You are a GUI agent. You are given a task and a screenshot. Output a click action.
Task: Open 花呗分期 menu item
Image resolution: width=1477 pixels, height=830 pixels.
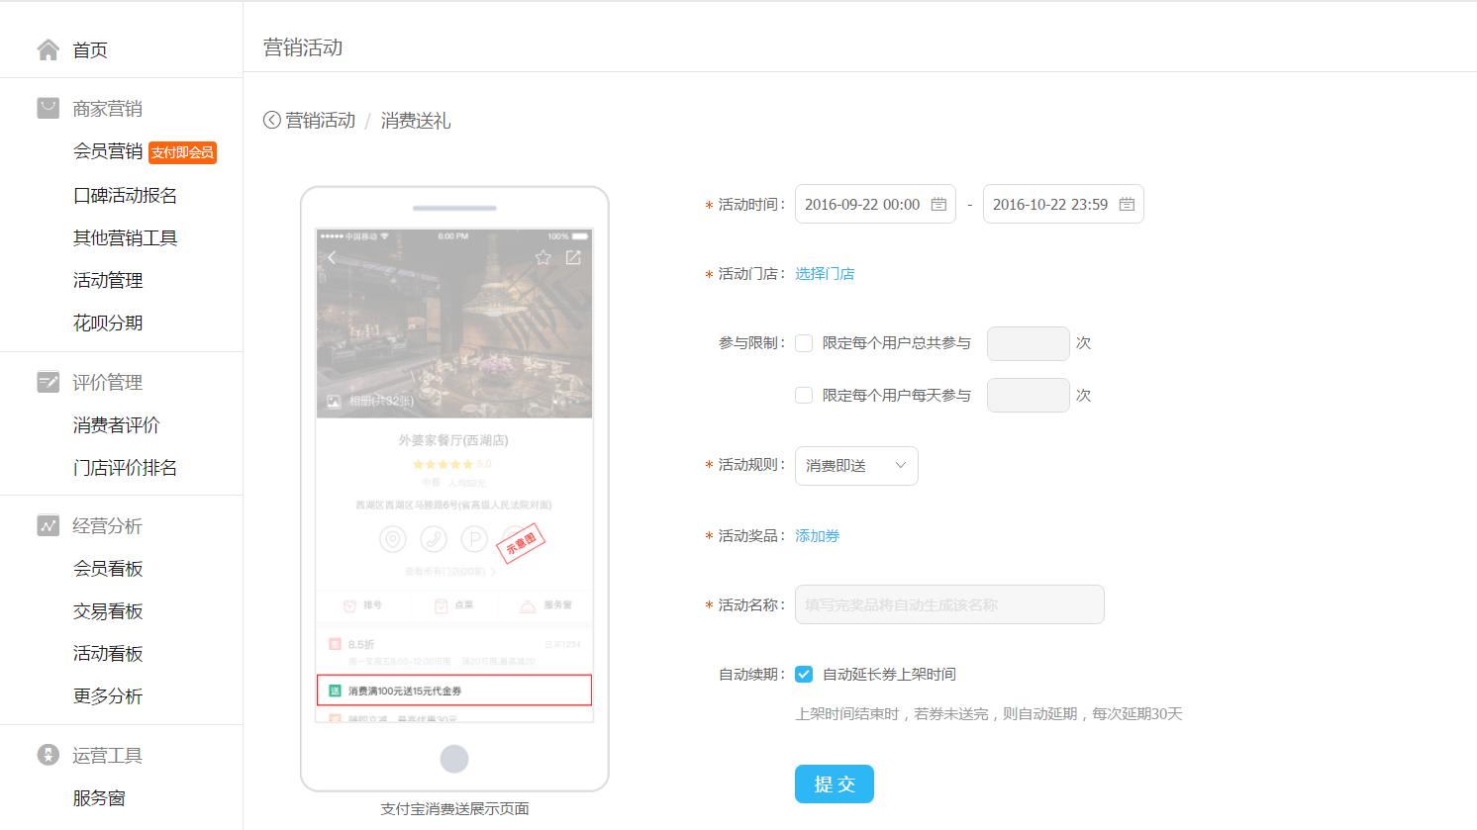(108, 323)
